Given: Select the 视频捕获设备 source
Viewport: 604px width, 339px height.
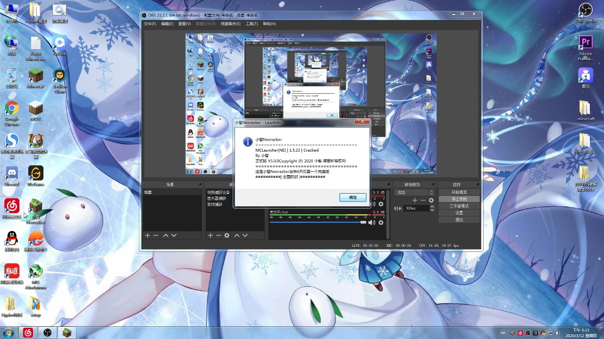Looking at the screenshot, I should 218,193.
